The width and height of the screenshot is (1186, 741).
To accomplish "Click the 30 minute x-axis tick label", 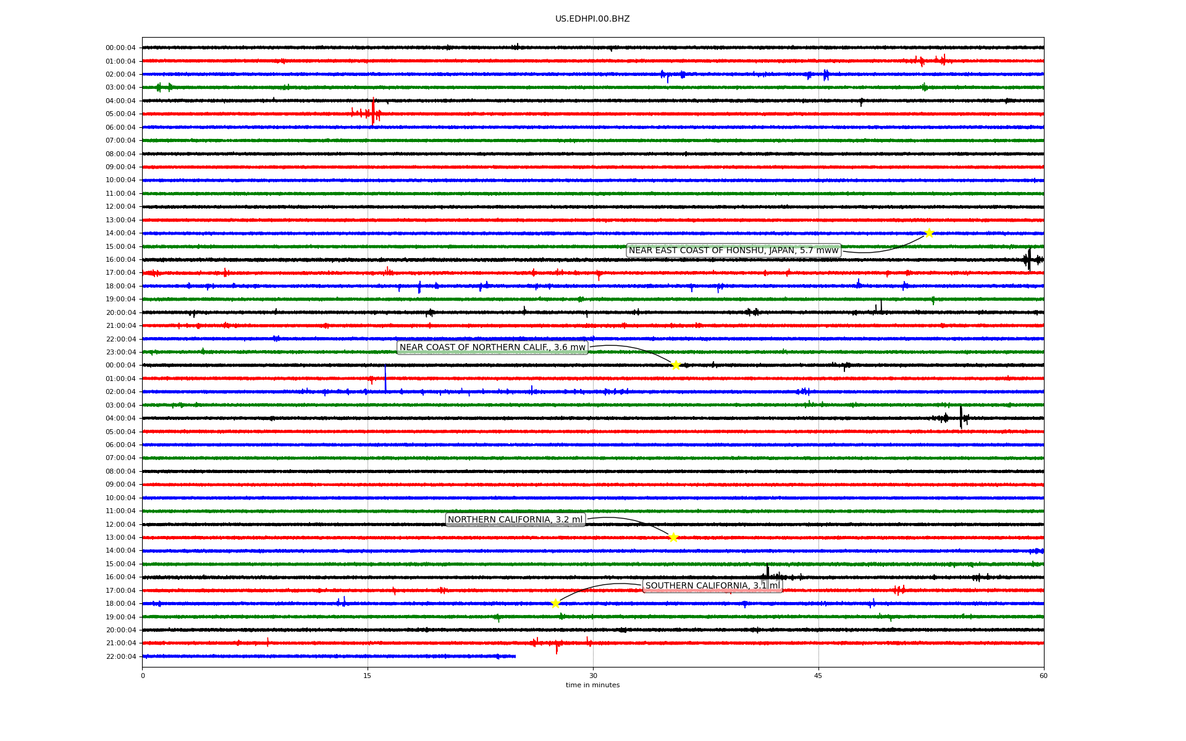I will (x=593, y=676).
